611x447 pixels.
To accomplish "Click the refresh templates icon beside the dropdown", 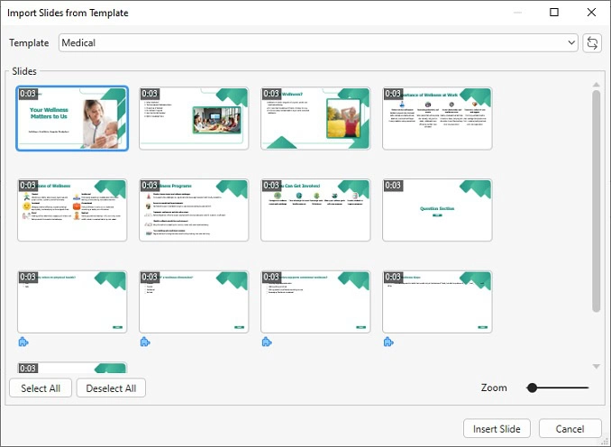I will [592, 43].
